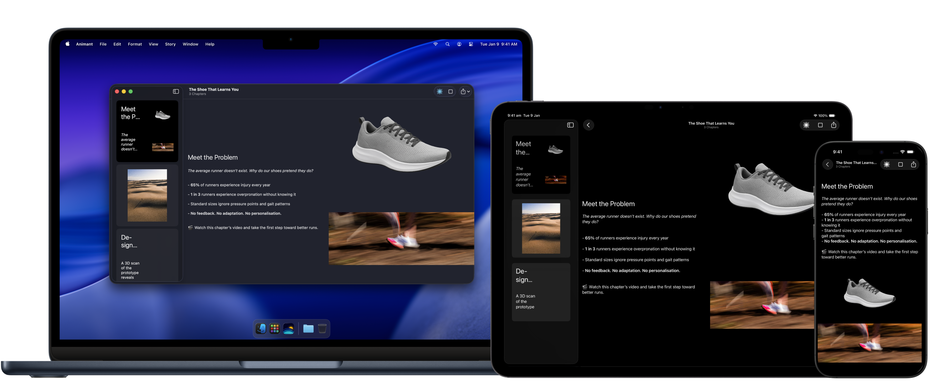
Task: Tap the 'No feedback. No adaptation.' line on the iPhone
Action: [869, 241]
